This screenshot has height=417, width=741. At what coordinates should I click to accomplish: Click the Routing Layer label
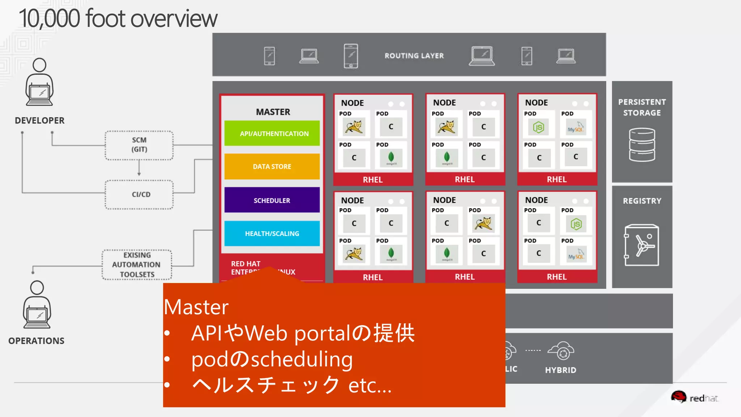point(414,56)
